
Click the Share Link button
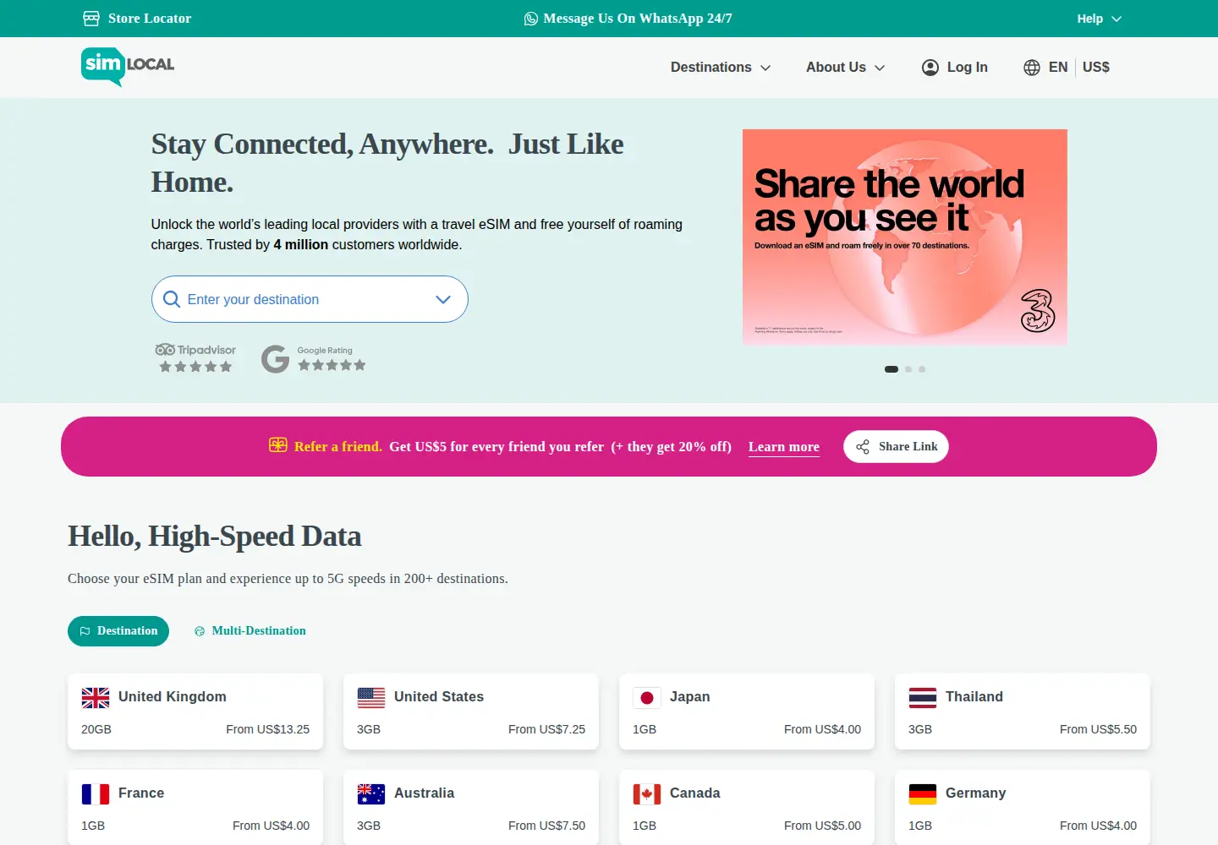[896, 447]
